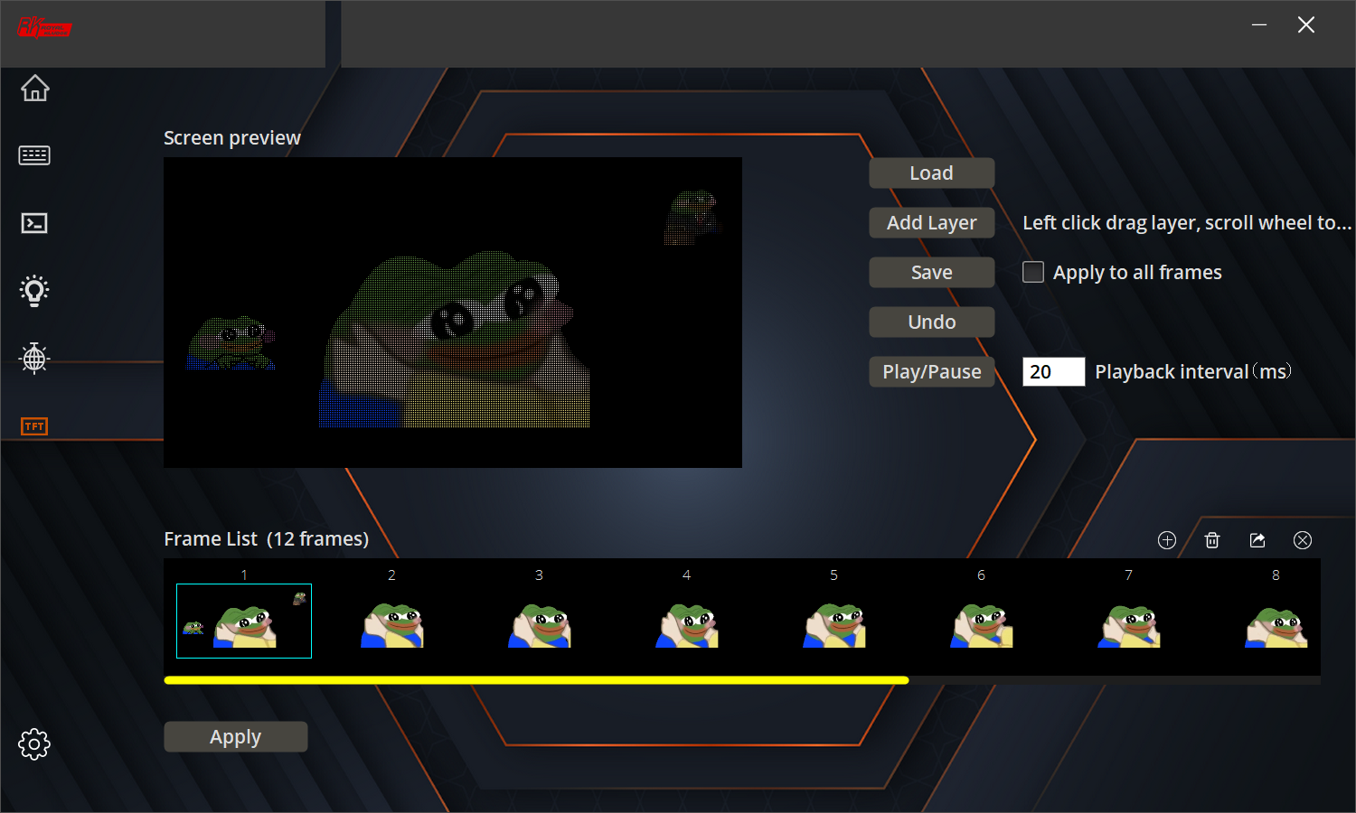Select frame 2 thumbnail
The image size is (1356, 813).
391,625
